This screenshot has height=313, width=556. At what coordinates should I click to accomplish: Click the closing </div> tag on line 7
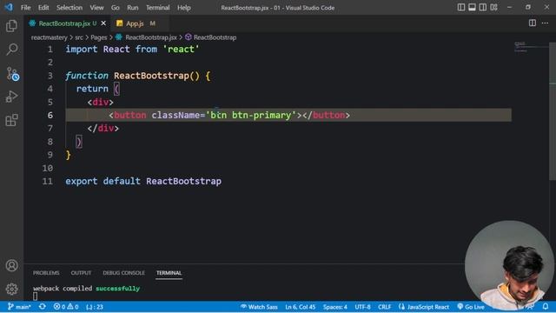pyautogui.click(x=103, y=128)
